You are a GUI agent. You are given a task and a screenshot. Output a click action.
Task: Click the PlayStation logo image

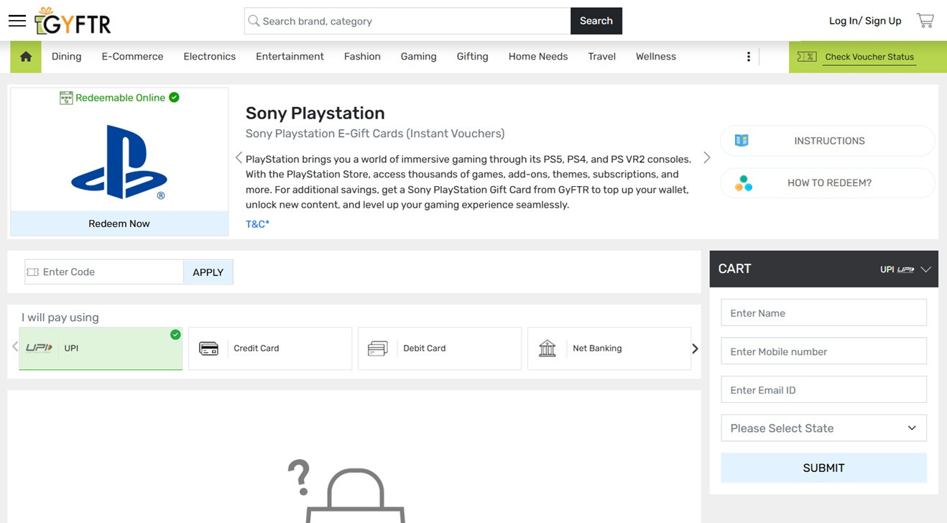[119, 162]
